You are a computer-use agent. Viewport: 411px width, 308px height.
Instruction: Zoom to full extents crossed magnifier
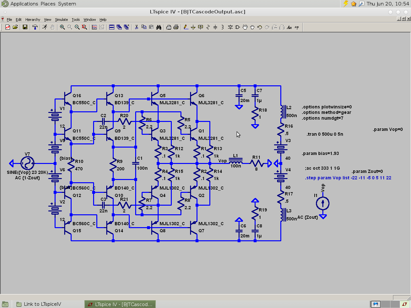pyautogui.click(x=84, y=27)
